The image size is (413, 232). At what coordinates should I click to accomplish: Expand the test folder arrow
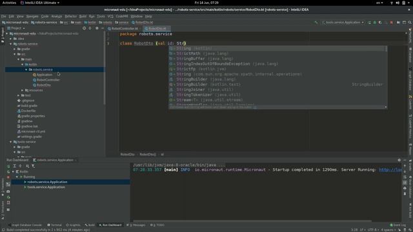tap(19, 95)
